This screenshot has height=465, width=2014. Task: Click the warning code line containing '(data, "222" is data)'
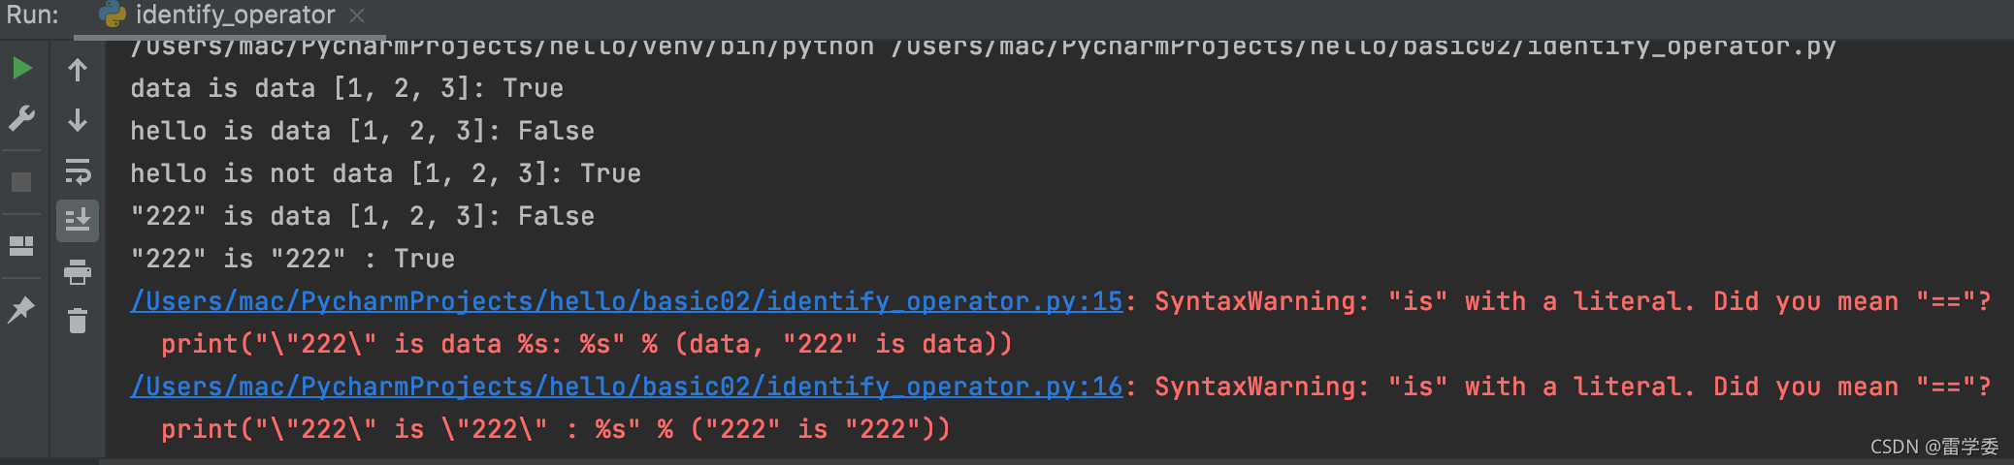587,344
